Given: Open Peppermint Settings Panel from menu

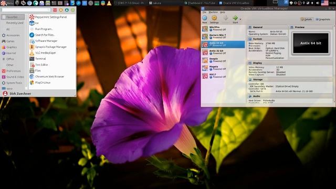Looking at the screenshot, I should 52,17.
